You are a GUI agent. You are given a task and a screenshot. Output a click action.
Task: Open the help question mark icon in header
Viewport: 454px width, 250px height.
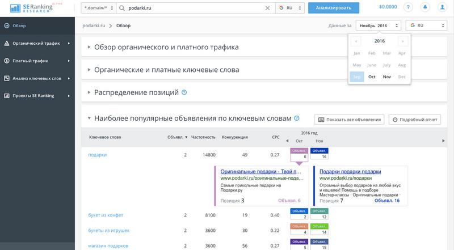click(x=408, y=7)
